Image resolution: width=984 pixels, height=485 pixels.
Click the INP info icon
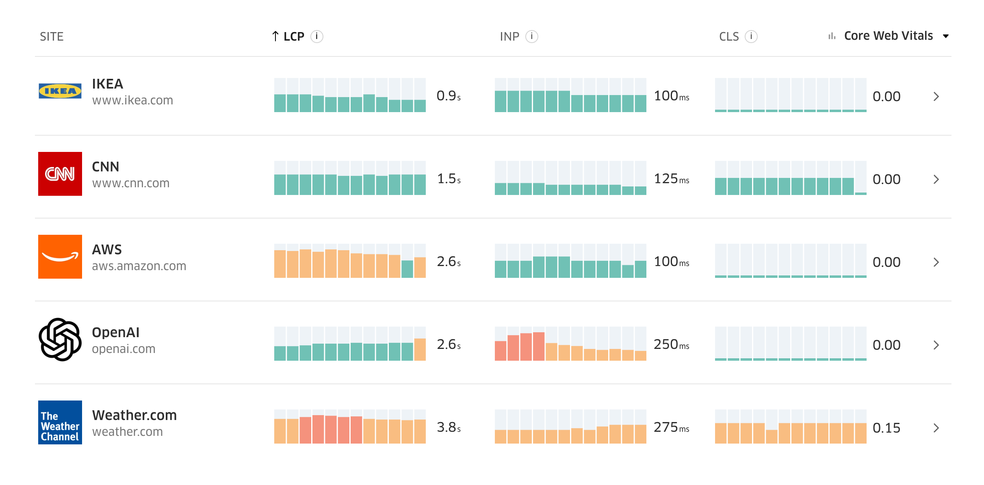pyautogui.click(x=531, y=37)
